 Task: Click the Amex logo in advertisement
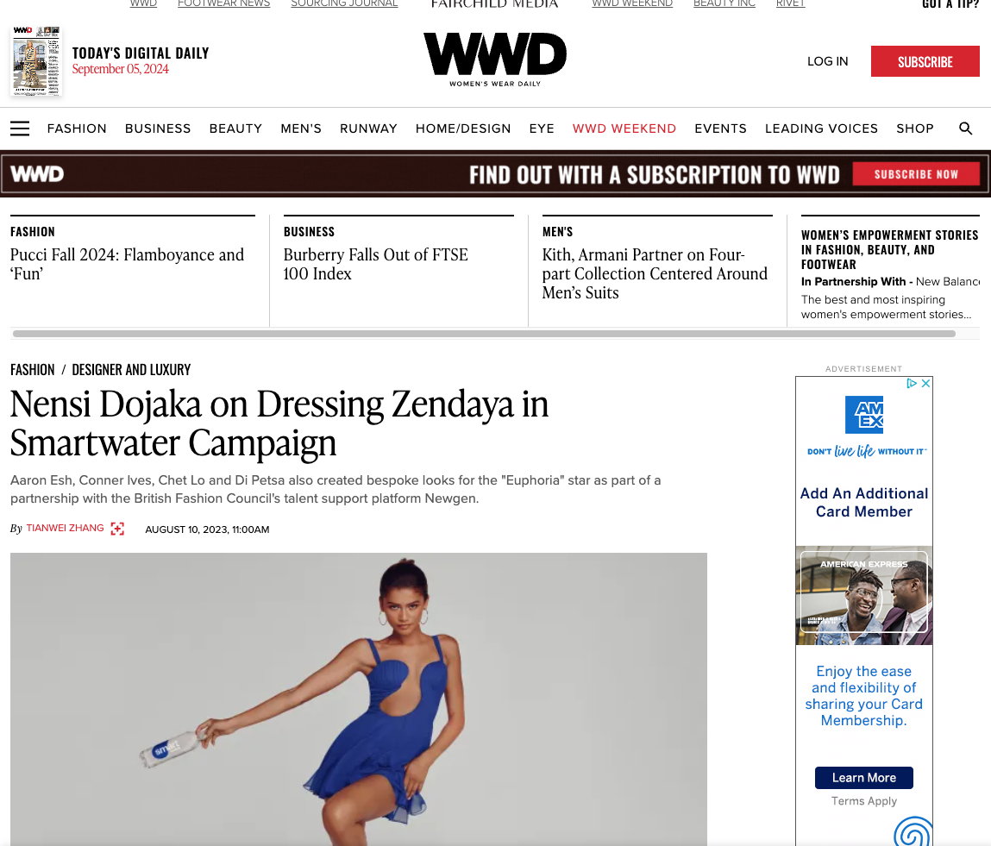pyautogui.click(x=864, y=415)
